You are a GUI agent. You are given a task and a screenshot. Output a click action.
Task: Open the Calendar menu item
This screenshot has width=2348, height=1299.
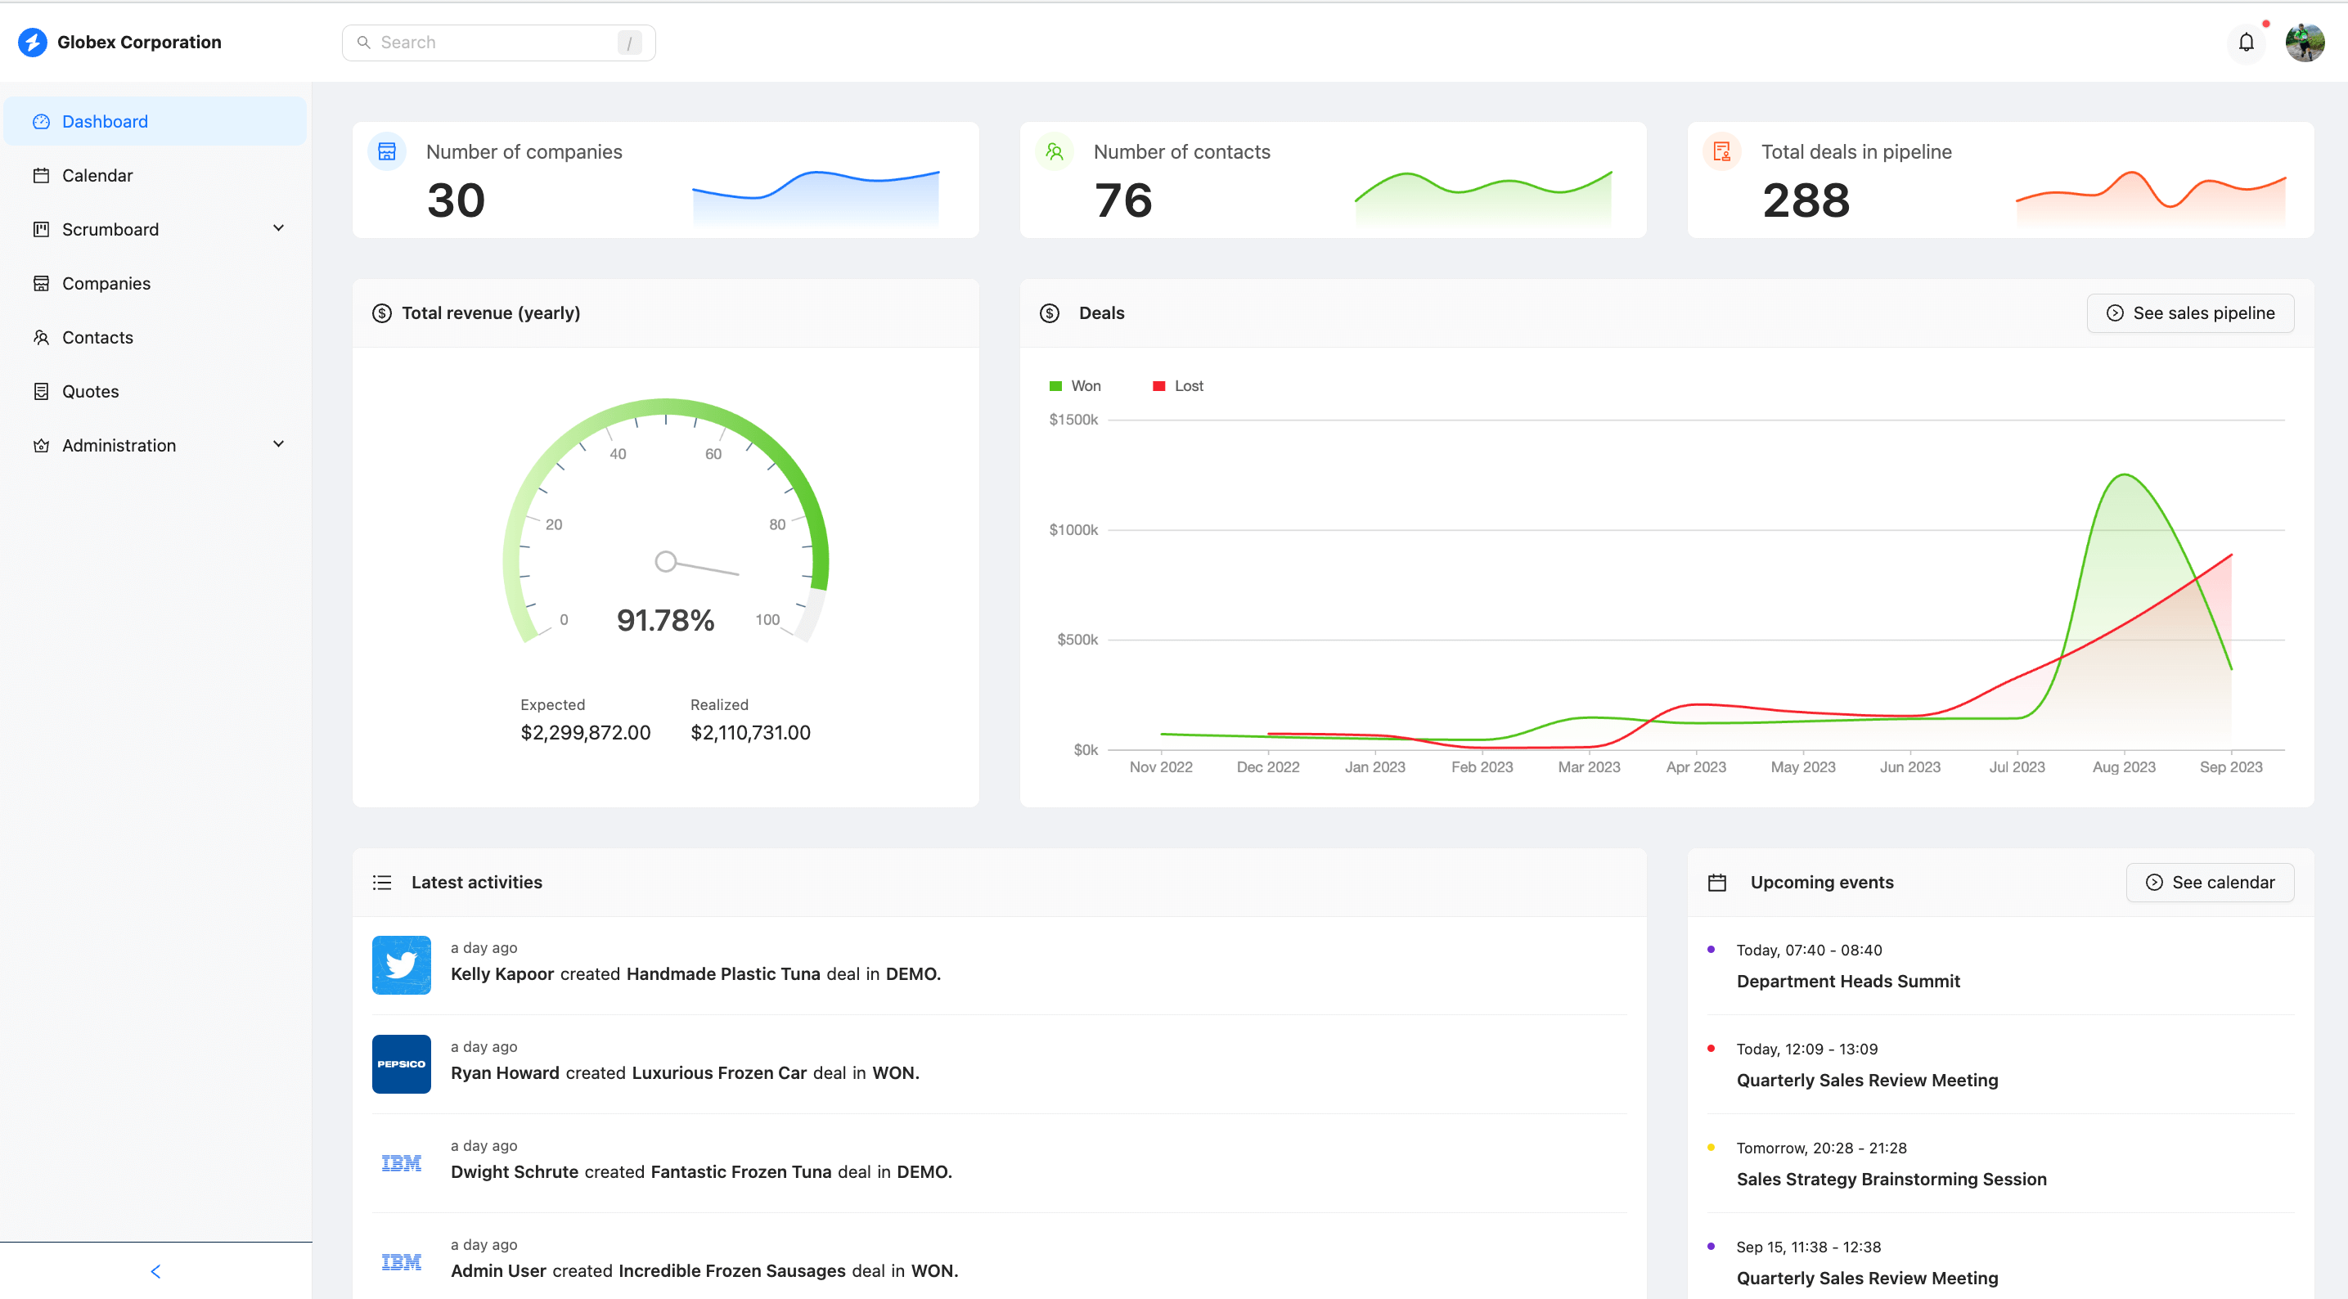click(97, 175)
